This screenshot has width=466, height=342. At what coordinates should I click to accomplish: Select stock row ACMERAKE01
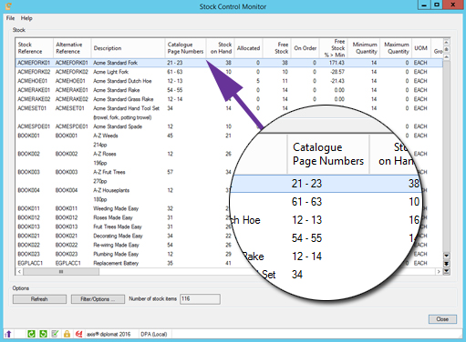coord(229,90)
